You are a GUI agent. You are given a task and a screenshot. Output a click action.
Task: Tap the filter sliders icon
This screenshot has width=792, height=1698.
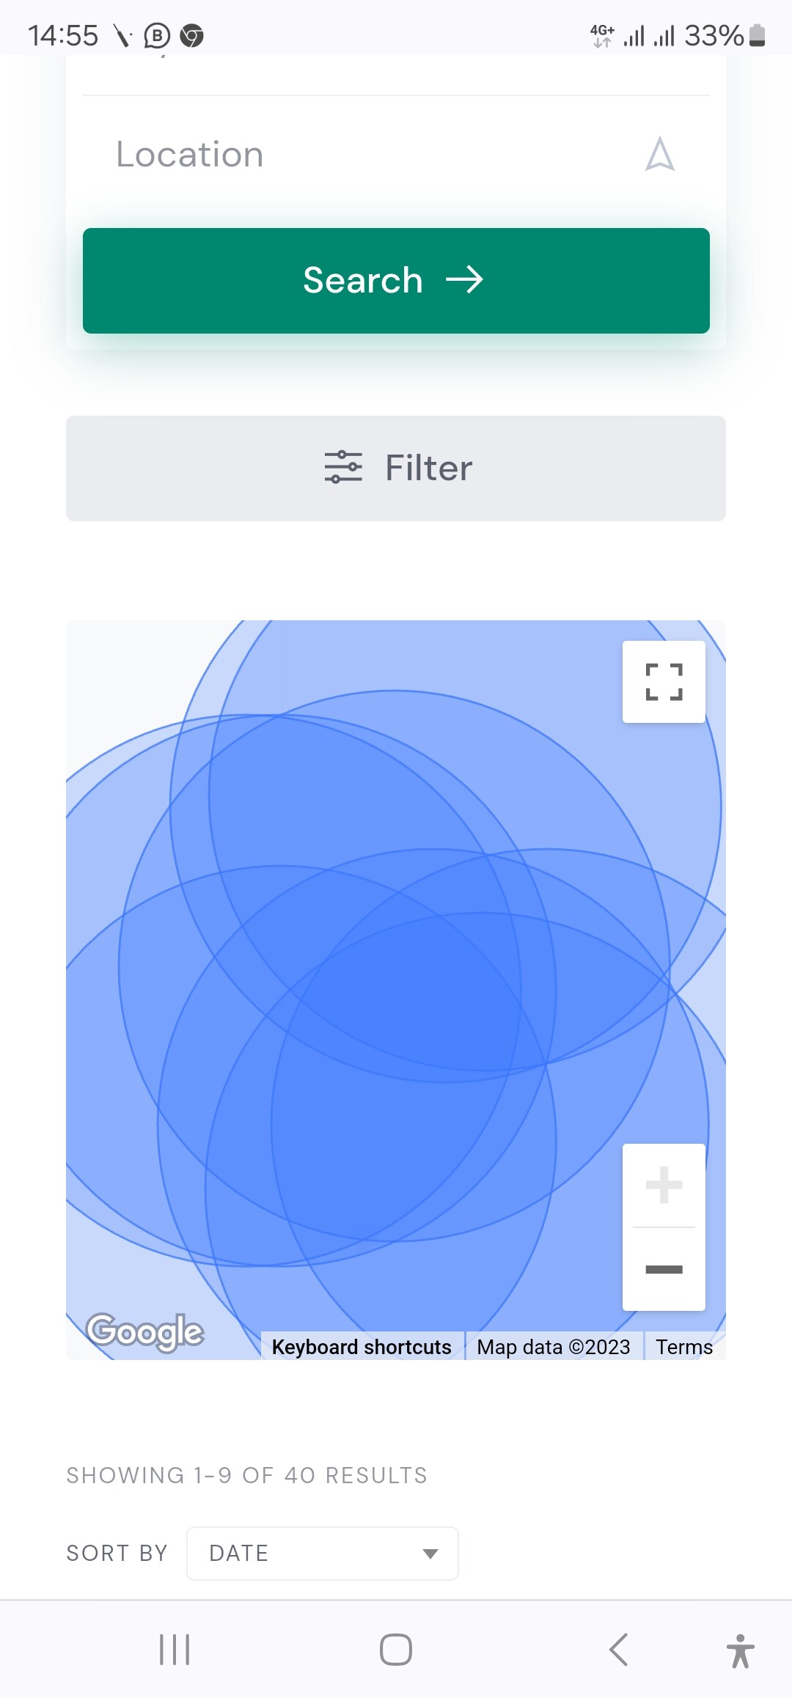[343, 468]
